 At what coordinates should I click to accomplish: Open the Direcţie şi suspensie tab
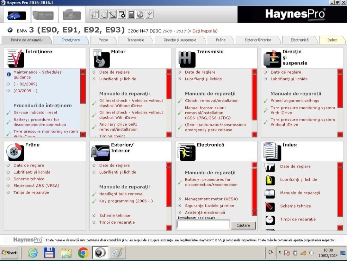[x=180, y=40]
